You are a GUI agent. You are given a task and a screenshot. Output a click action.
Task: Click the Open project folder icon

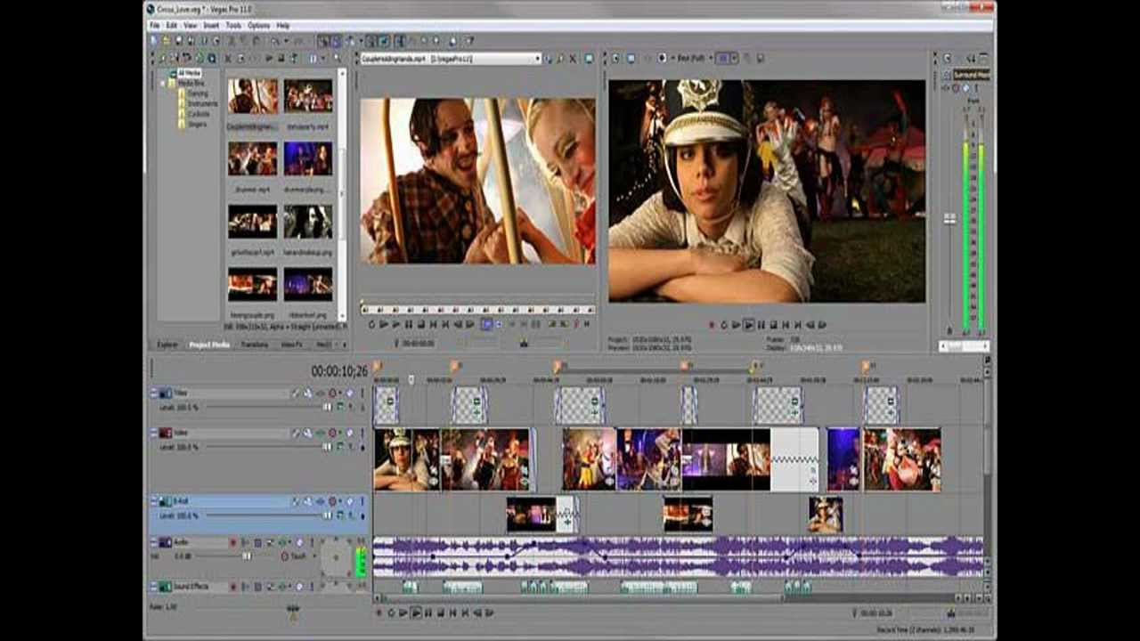tap(166, 41)
